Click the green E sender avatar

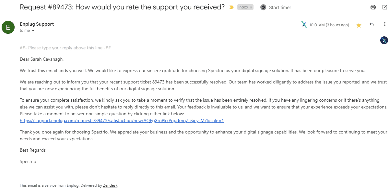pos(8,27)
